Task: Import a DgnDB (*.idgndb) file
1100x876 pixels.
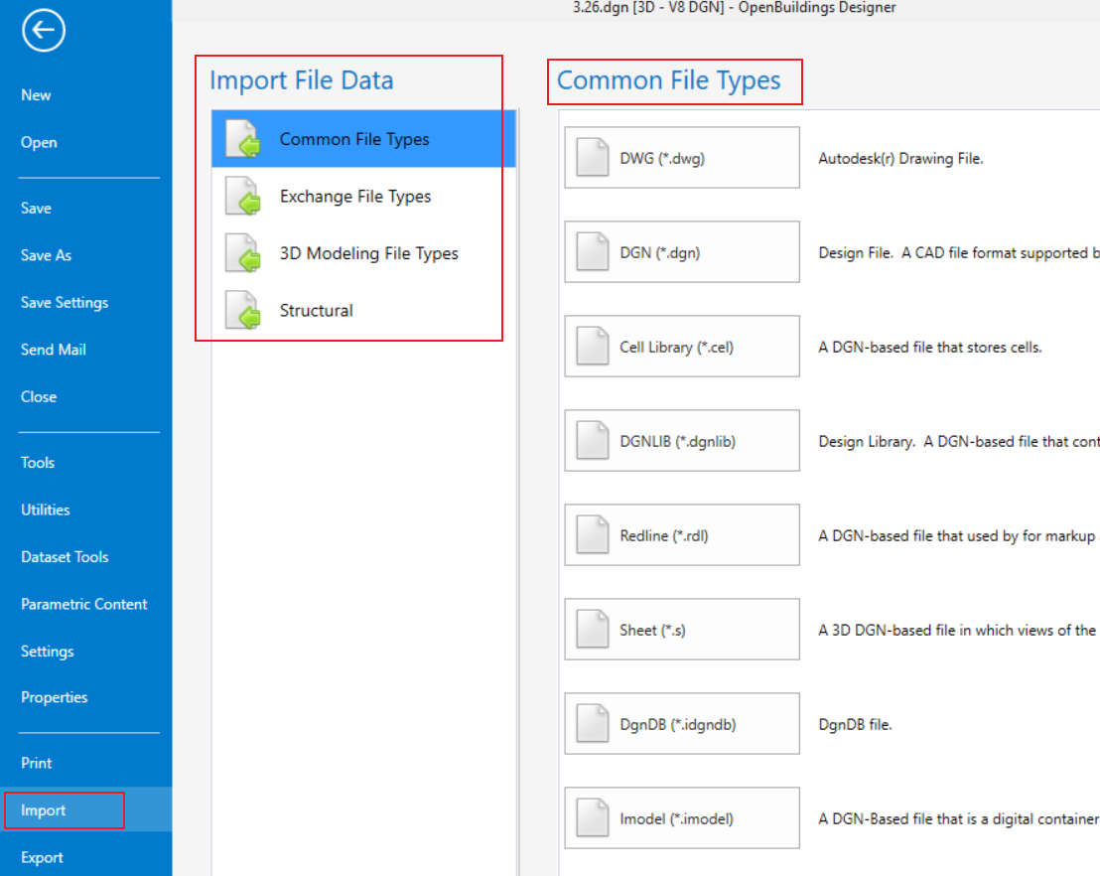Action: coord(682,724)
